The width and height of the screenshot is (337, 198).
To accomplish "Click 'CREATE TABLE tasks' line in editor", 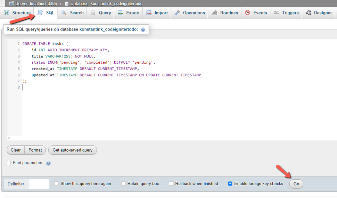I will click(x=45, y=44).
